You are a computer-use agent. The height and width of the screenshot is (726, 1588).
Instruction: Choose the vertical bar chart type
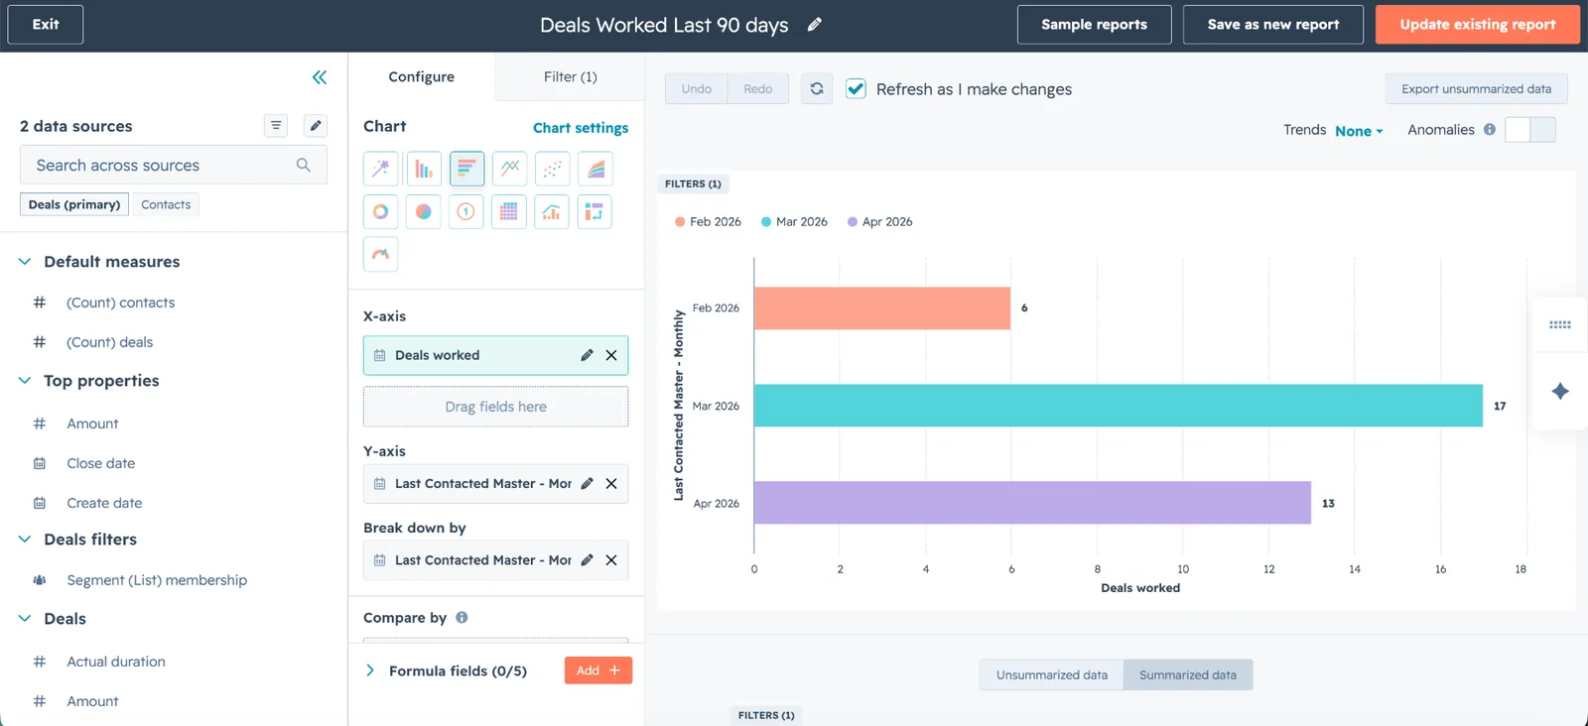(x=424, y=169)
